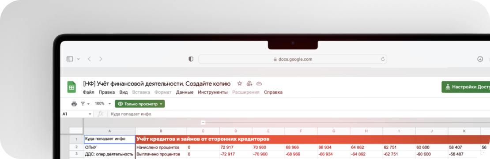Viewport: 490px width, 159px height.
Task: Select column A header
Action: tap(109, 131)
